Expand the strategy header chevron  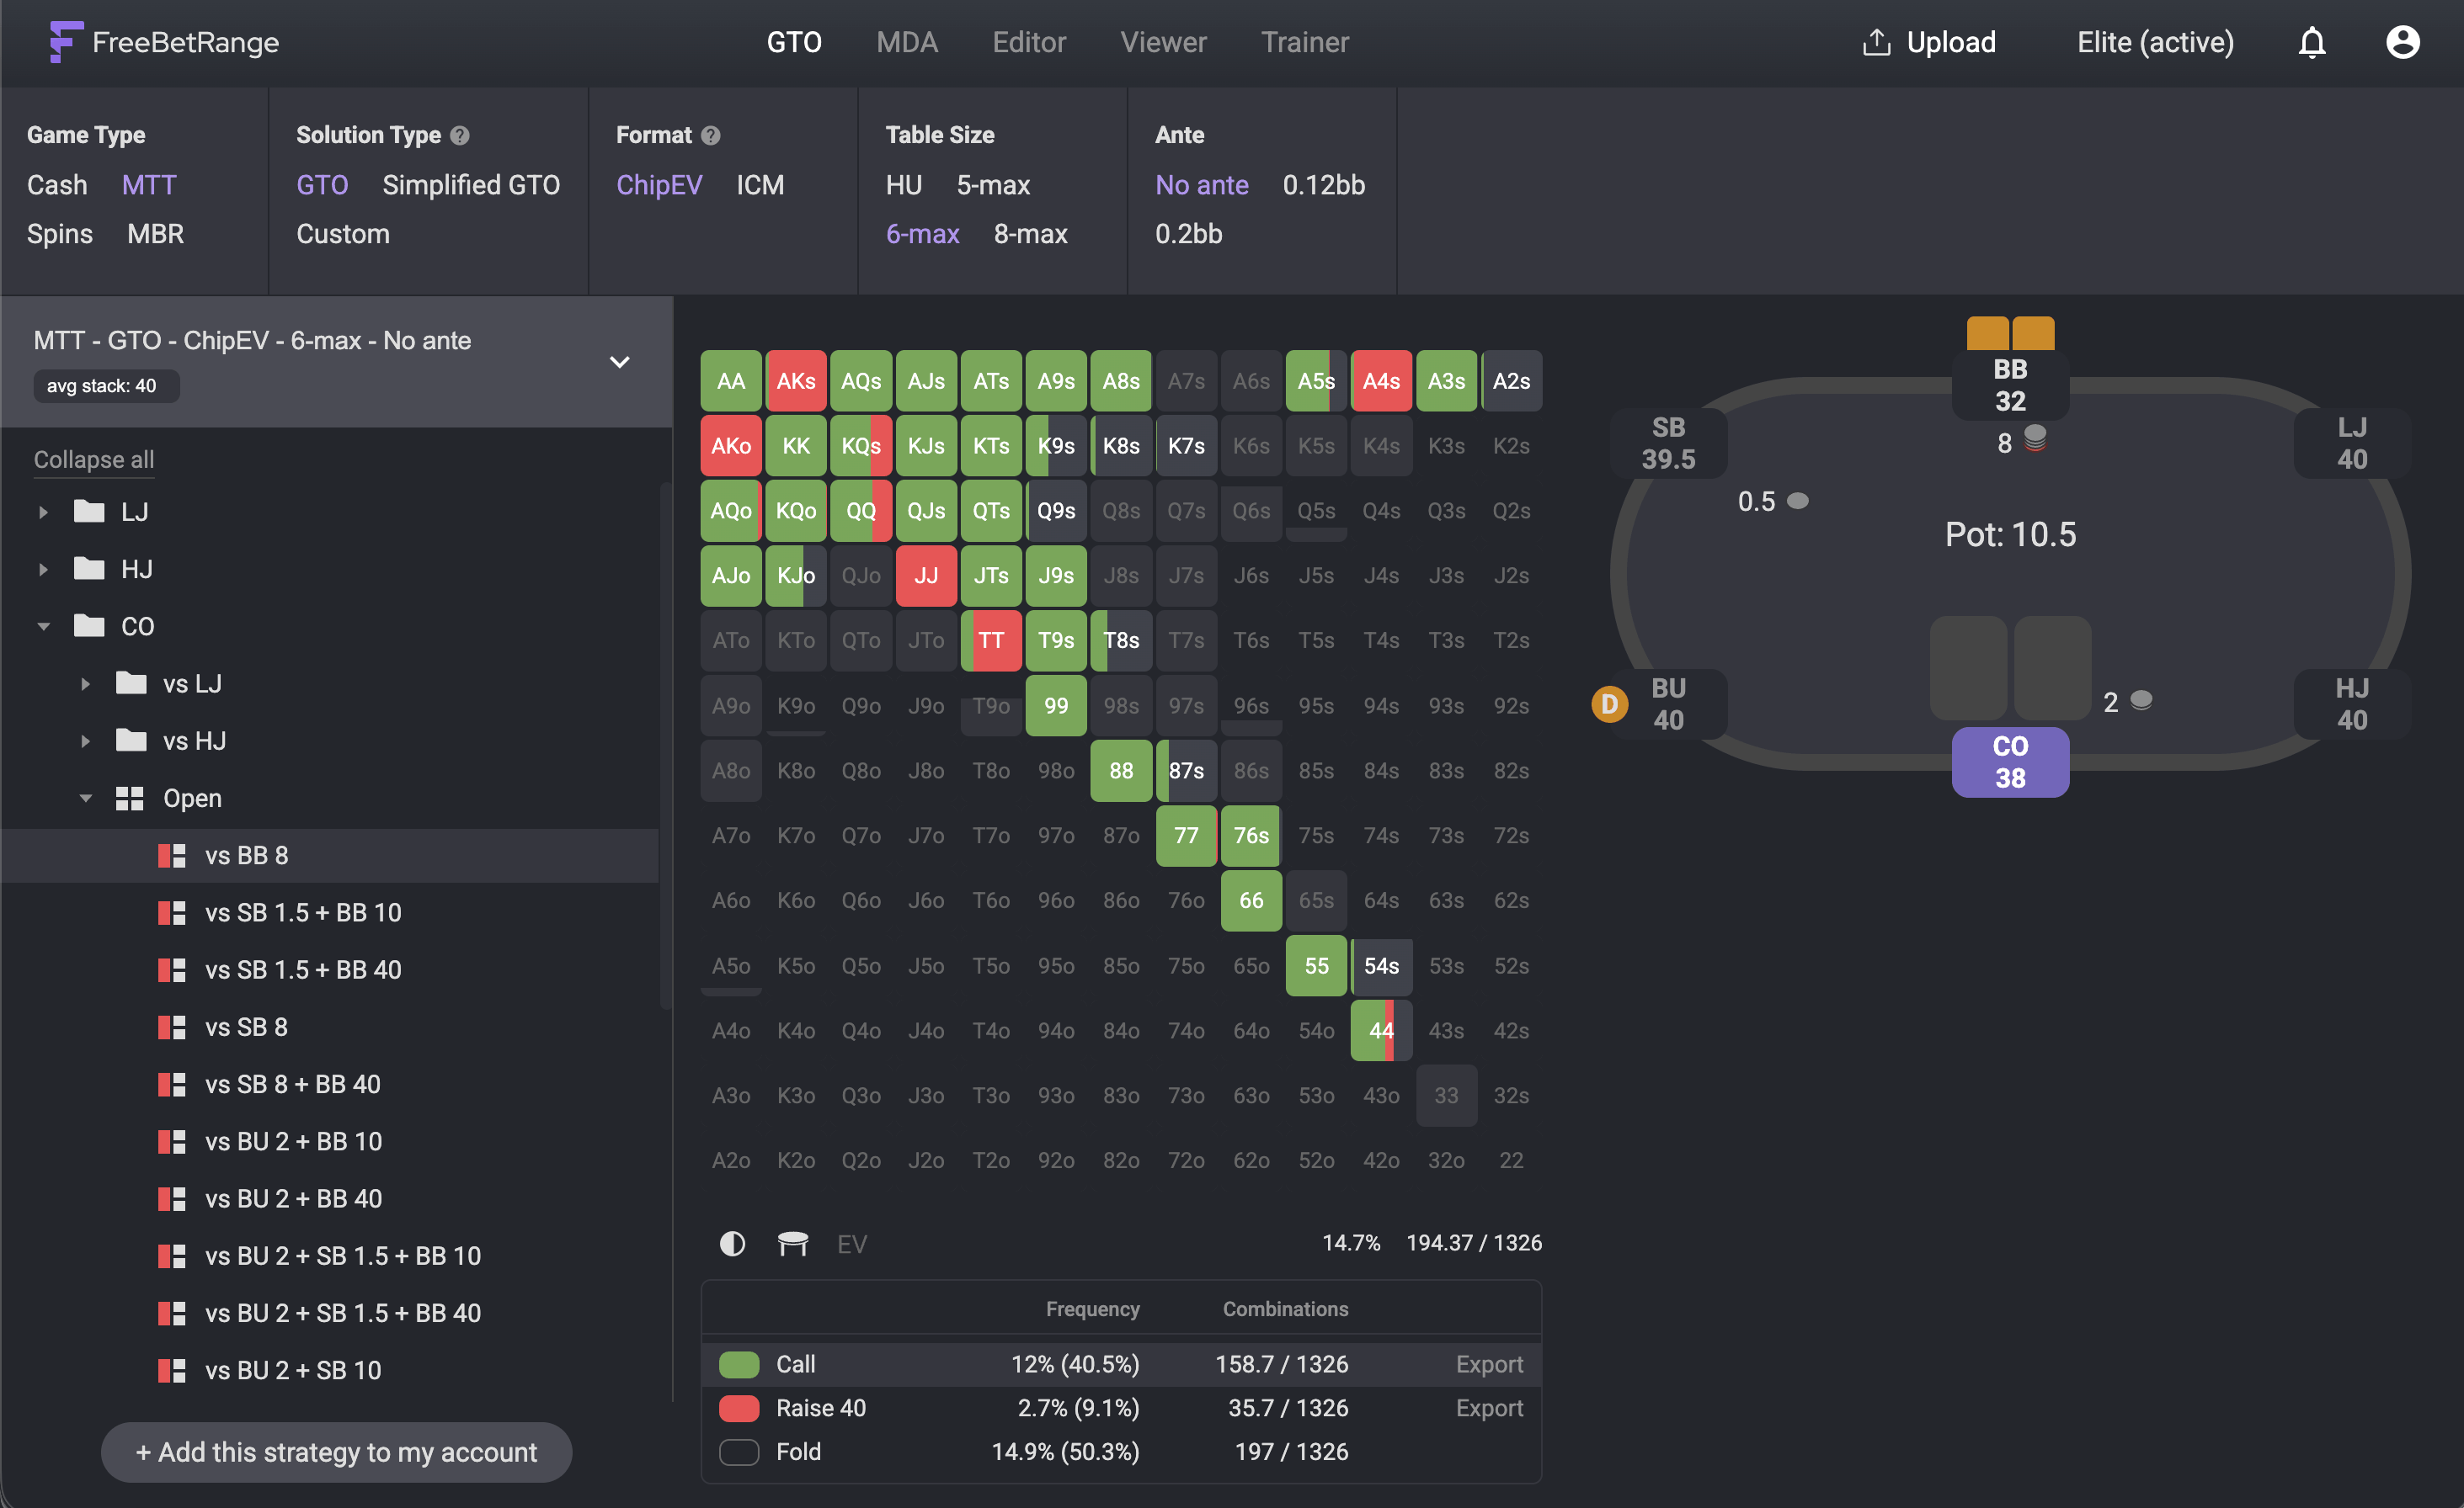coord(620,362)
